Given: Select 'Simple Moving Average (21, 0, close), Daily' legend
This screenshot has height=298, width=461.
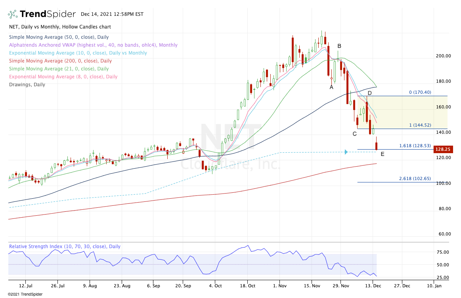Looking at the screenshot, I should click(x=59, y=69).
